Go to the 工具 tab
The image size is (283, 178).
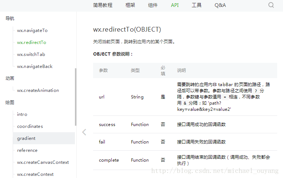(x=196, y=5)
